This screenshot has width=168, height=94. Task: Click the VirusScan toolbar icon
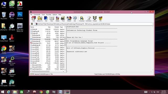click(82, 19)
